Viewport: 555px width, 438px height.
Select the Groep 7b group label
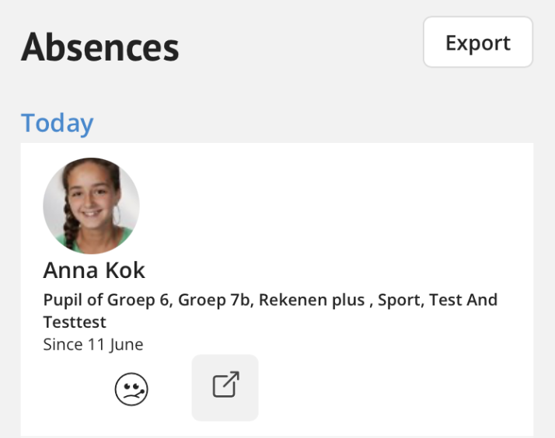click(x=215, y=300)
